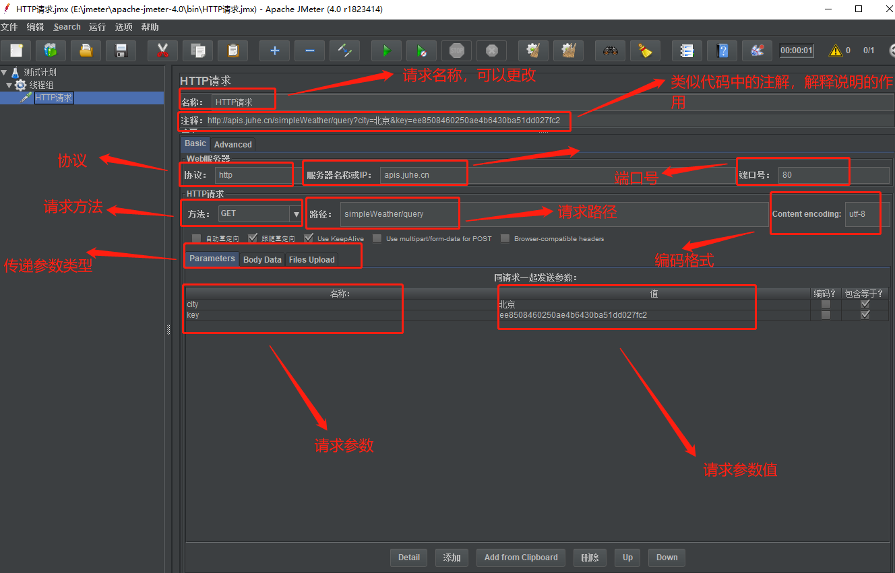This screenshot has height=573, width=895.
Task: Toggle 包含等于 checkbox in key row
Action: 865,315
